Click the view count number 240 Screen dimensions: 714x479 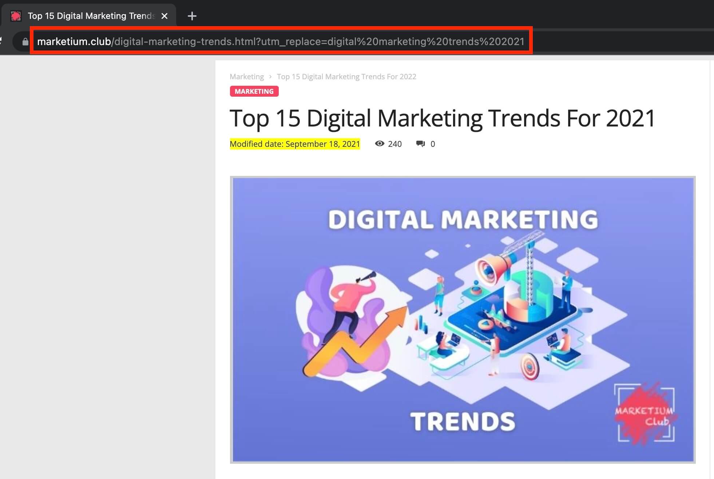point(394,144)
